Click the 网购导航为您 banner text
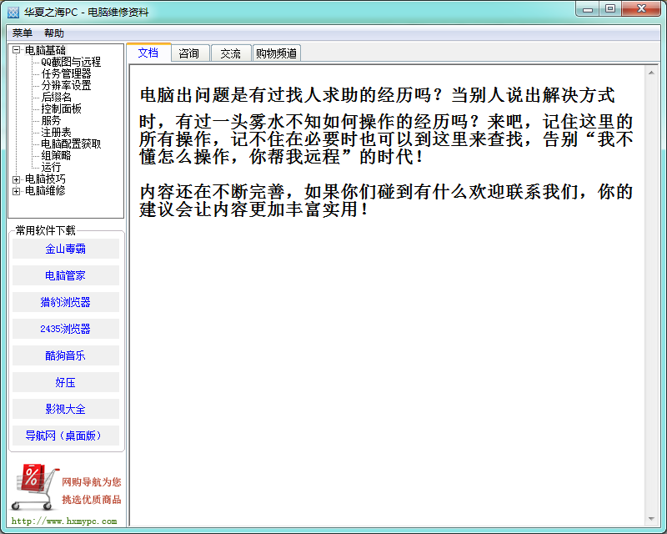 (x=92, y=482)
